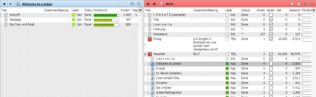
Task: Open column chooser dropdown in left pane
Action: coord(141,10)
